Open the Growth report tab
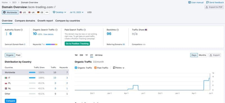The image size is (225, 103). click(x=45, y=21)
